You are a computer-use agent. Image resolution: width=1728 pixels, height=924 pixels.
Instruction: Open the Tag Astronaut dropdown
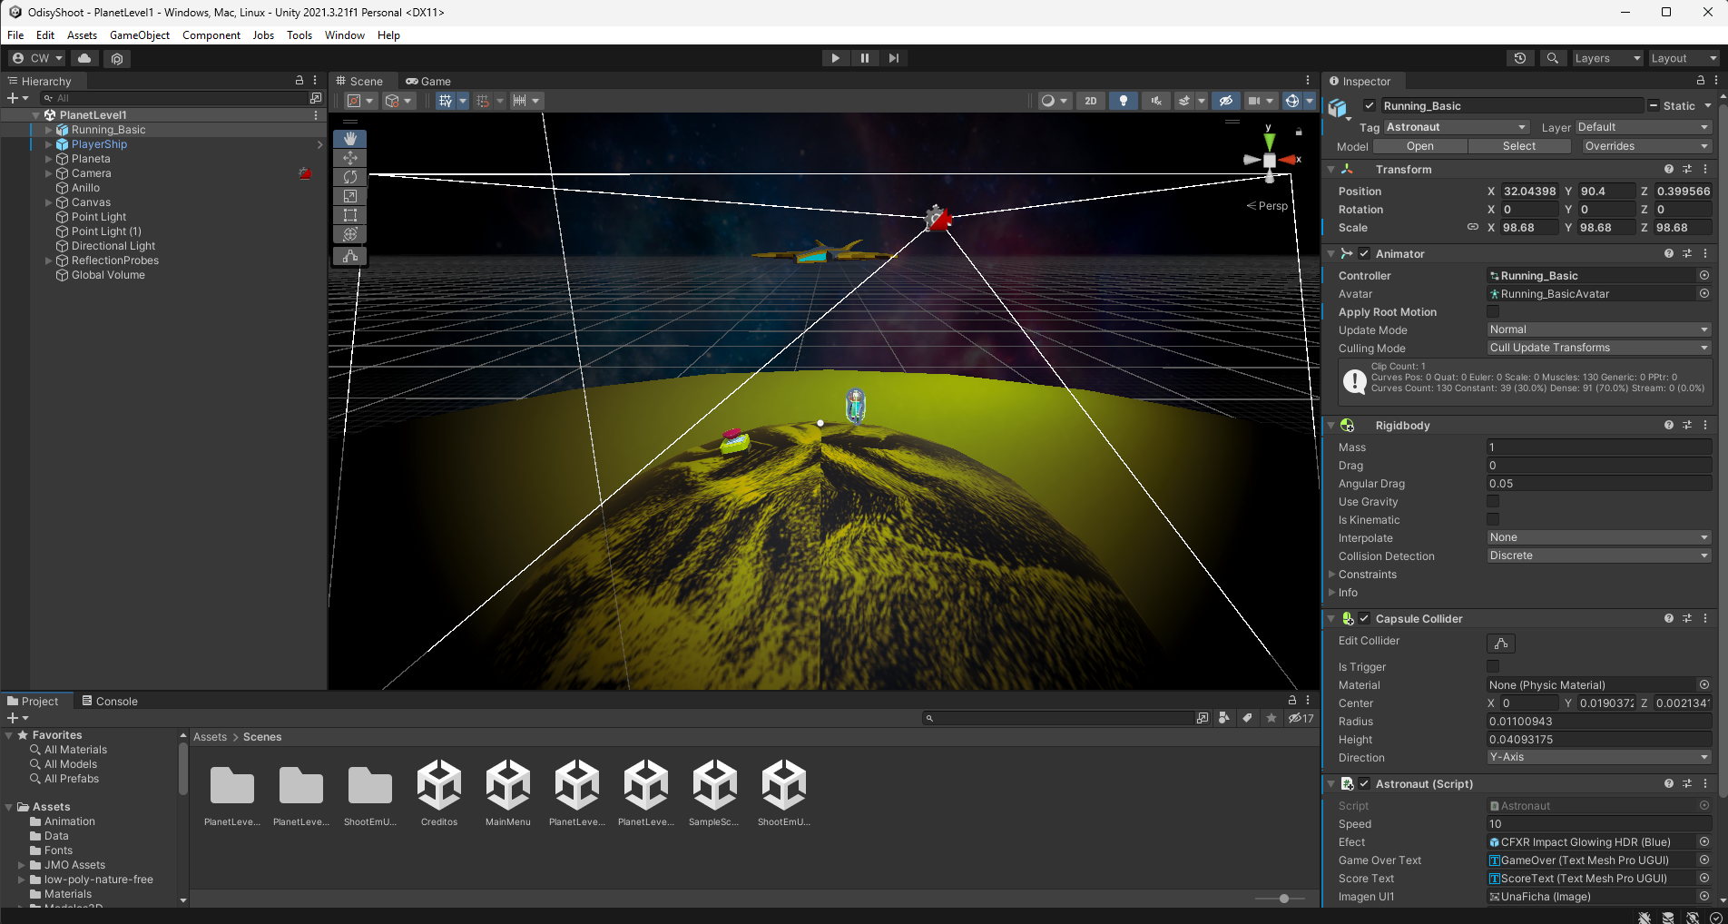(x=1457, y=127)
